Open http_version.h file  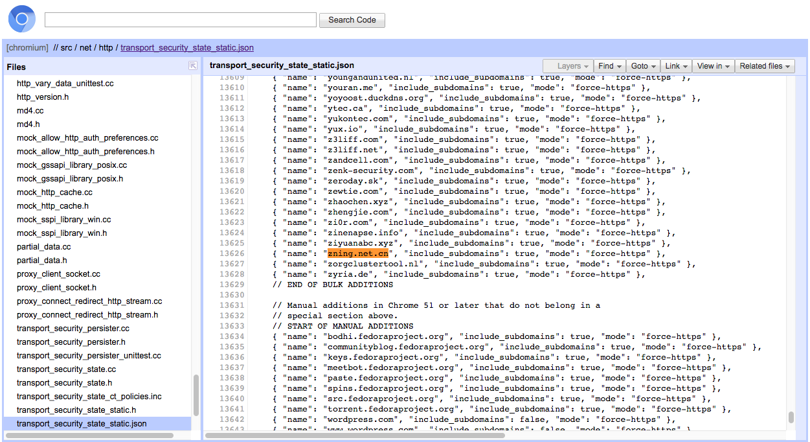pyautogui.click(x=43, y=97)
